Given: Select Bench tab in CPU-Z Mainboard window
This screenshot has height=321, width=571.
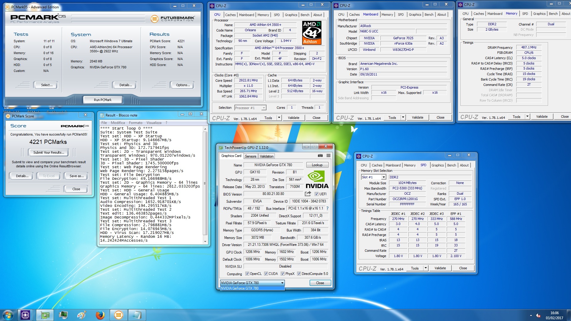Looking at the screenshot, I should [x=429, y=15].
